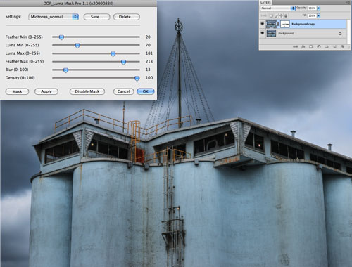Open the new adjustment layer menu icon
The height and width of the screenshot is (267, 352).
click(319, 46)
